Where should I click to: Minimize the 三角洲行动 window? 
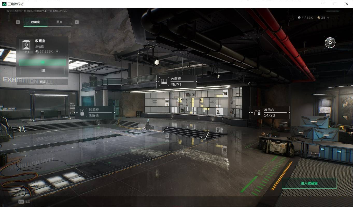(323, 4)
